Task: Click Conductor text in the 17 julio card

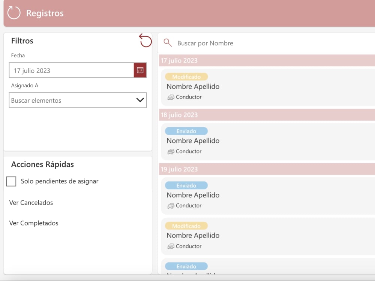Action: click(x=189, y=97)
